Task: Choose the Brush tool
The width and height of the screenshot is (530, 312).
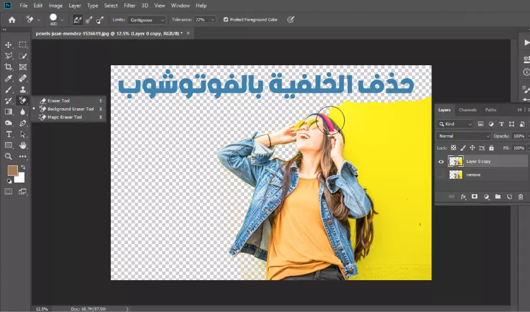Action: click(x=8, y=89)
